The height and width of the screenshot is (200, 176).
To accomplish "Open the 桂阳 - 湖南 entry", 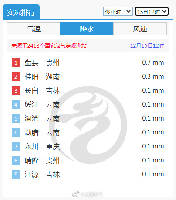I will (88, 76).
